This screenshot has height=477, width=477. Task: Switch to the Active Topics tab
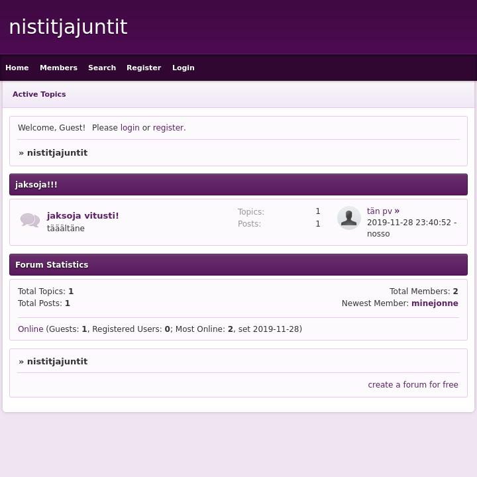tap(39, 94)
